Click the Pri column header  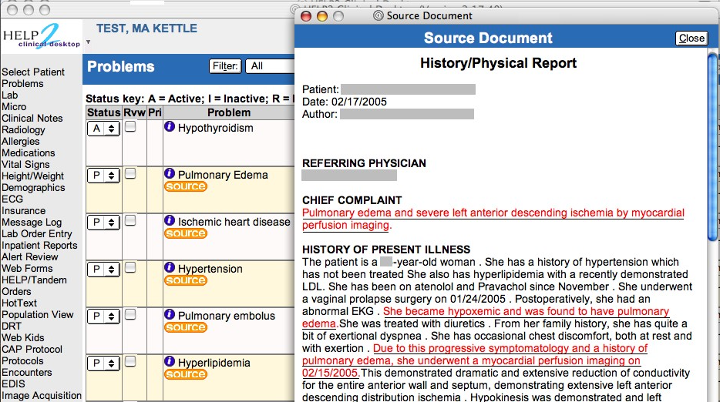click(155, 112)
